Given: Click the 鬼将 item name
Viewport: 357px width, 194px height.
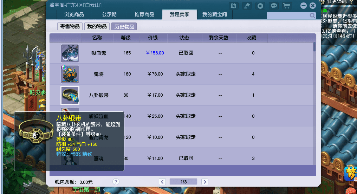Looking at the screenshot, I should click(x=99, y=74).
